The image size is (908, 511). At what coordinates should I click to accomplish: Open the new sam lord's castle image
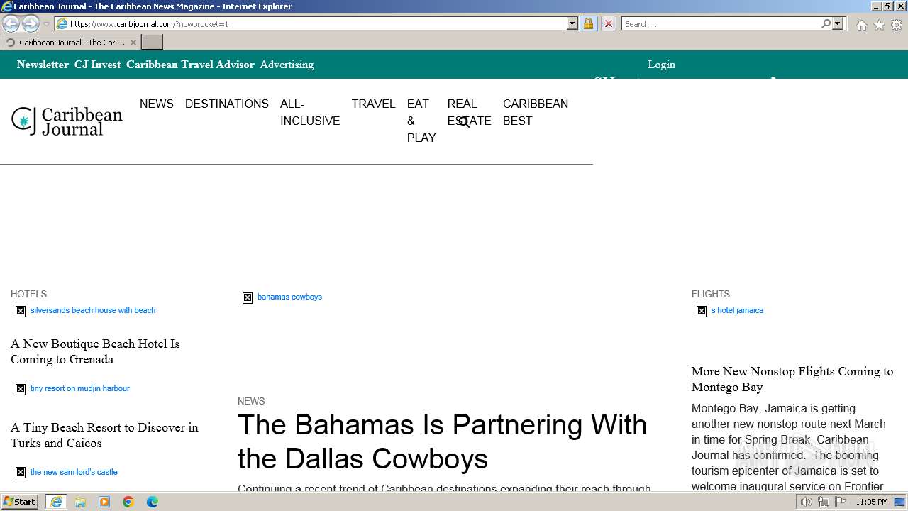tap(67, 472)
